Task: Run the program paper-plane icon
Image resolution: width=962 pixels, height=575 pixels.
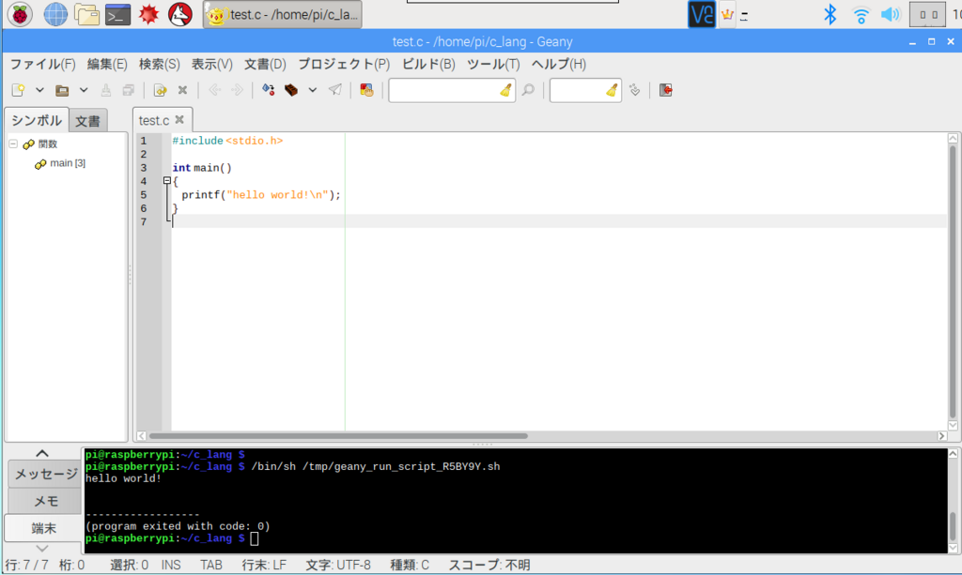Action: click(335, 91)
